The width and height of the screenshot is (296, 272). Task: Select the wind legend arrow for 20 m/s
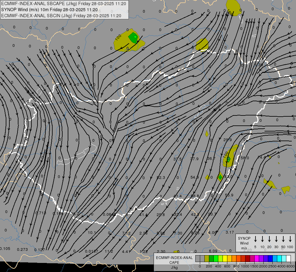click(x=269, y=239)
